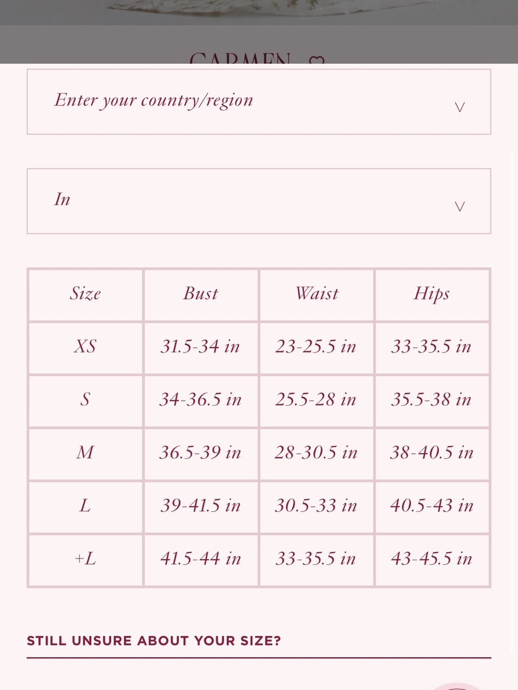
Task: Click the +L hips measurement 43-45.5 in
Action: [431, 559]
